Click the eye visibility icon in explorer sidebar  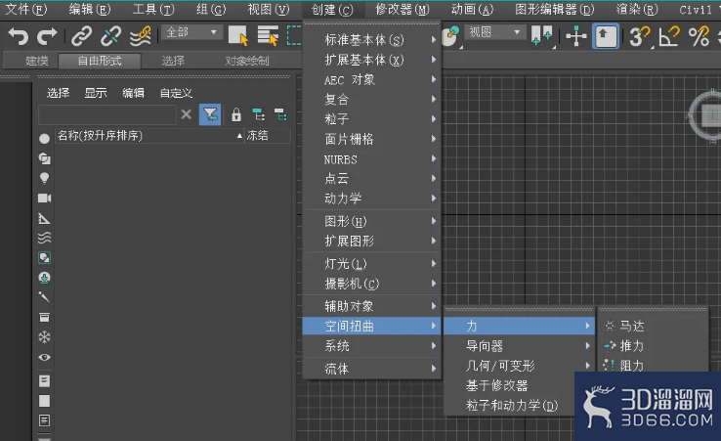point(44,357)
